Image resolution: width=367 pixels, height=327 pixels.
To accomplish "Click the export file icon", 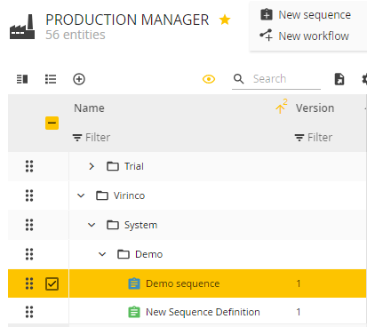I will (339, 79).
